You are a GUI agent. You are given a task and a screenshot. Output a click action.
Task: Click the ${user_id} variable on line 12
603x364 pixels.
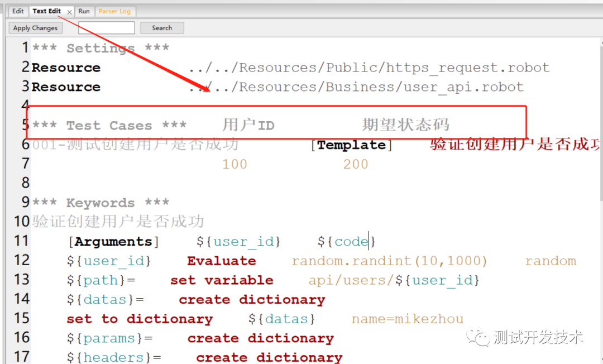[109, 261]
